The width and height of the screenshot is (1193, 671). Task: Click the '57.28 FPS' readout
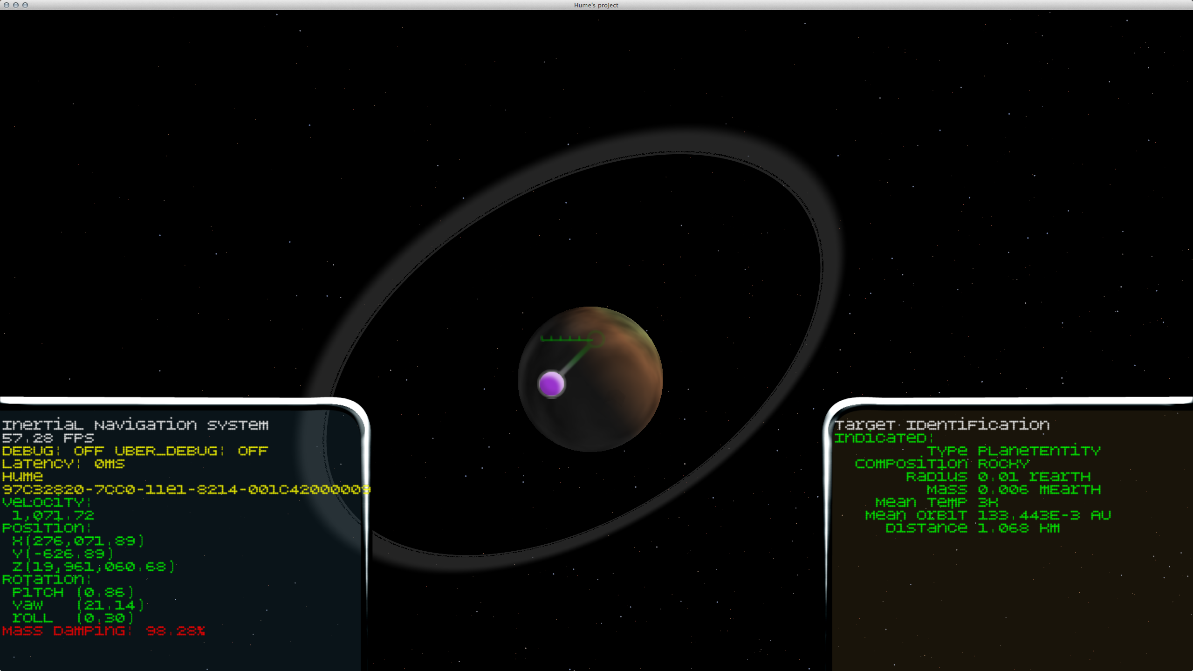tap(48, 438)
